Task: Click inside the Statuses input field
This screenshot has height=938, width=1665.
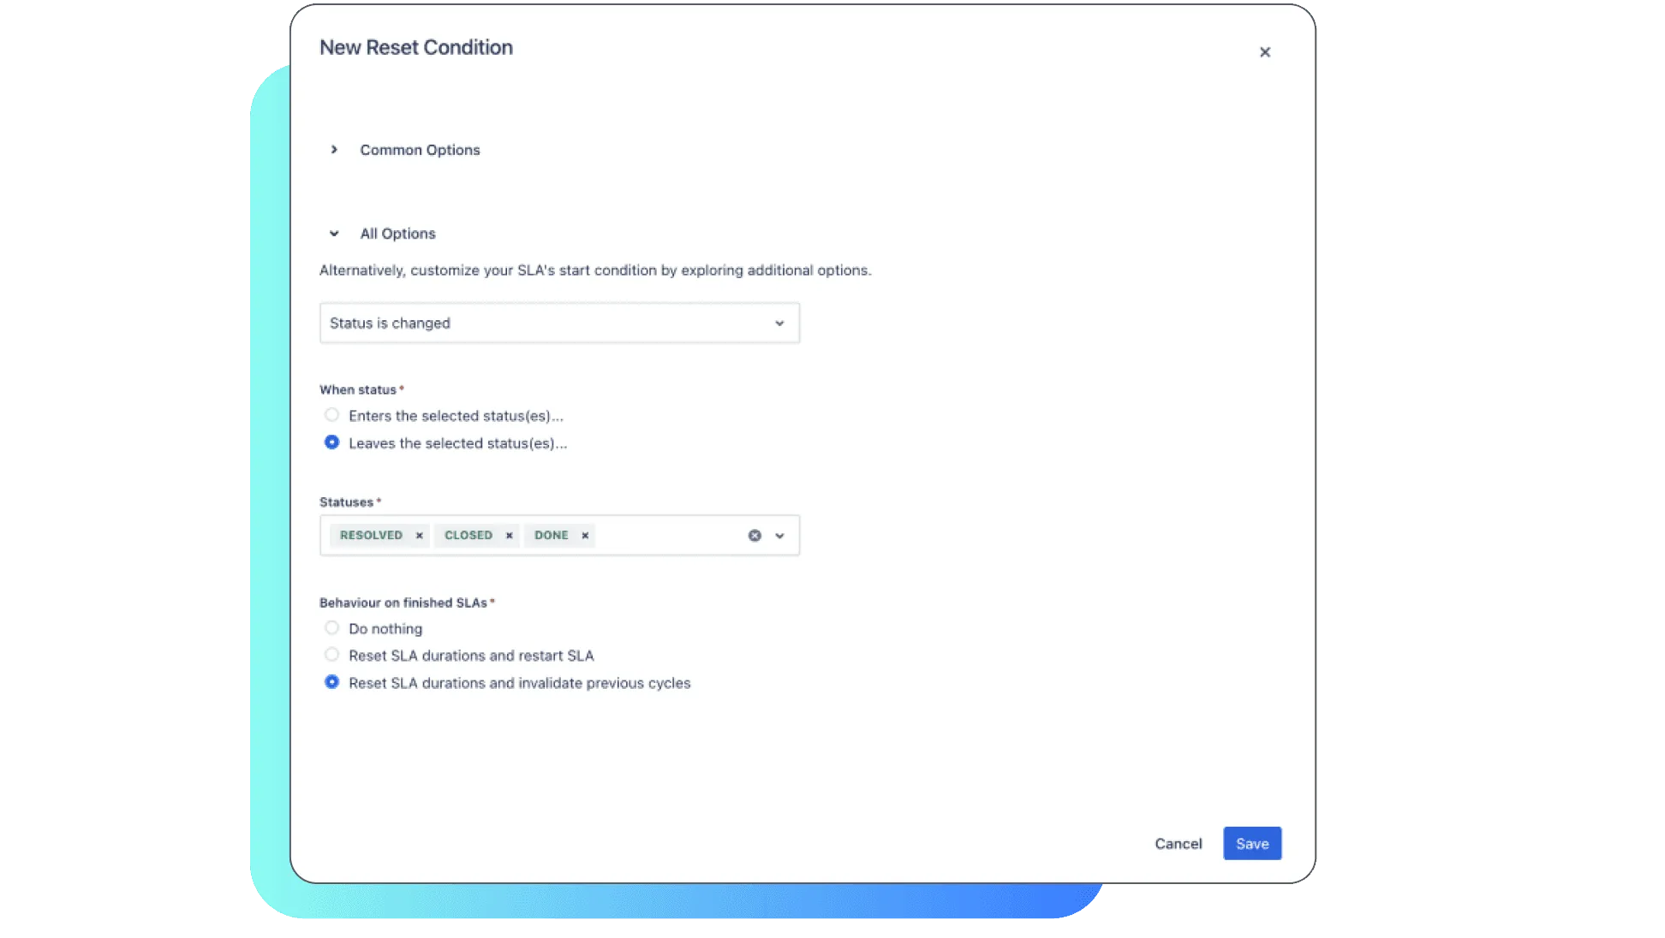Action: pyautogui.click(x=668, y=536)
